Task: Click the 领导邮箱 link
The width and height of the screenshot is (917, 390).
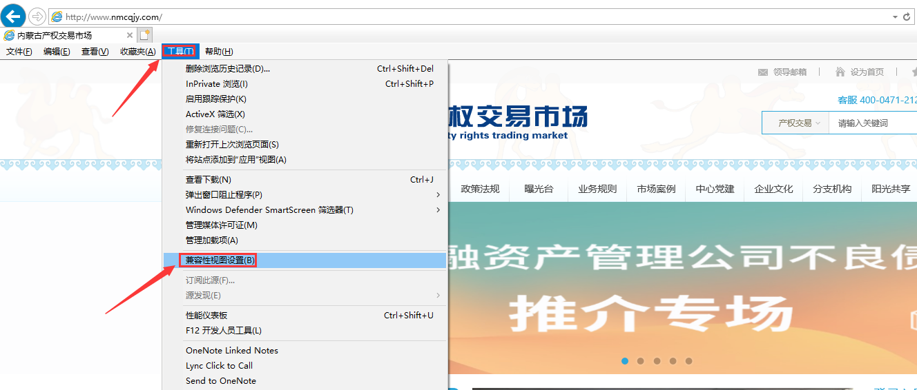Action: 790,72
